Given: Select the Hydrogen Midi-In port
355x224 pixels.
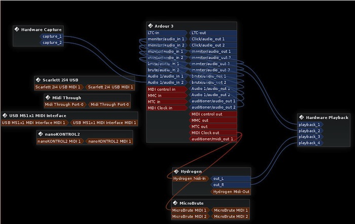Looking at the screenshot, I should (190, 178).
